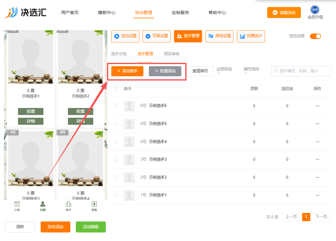Click the 重置编号 button

pyautogui.click(x=200, y=71)
